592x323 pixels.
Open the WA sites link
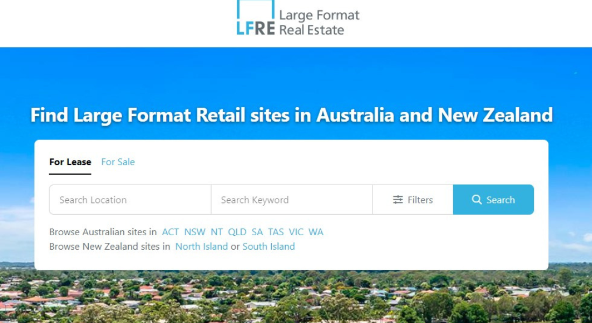coord(316,232)
